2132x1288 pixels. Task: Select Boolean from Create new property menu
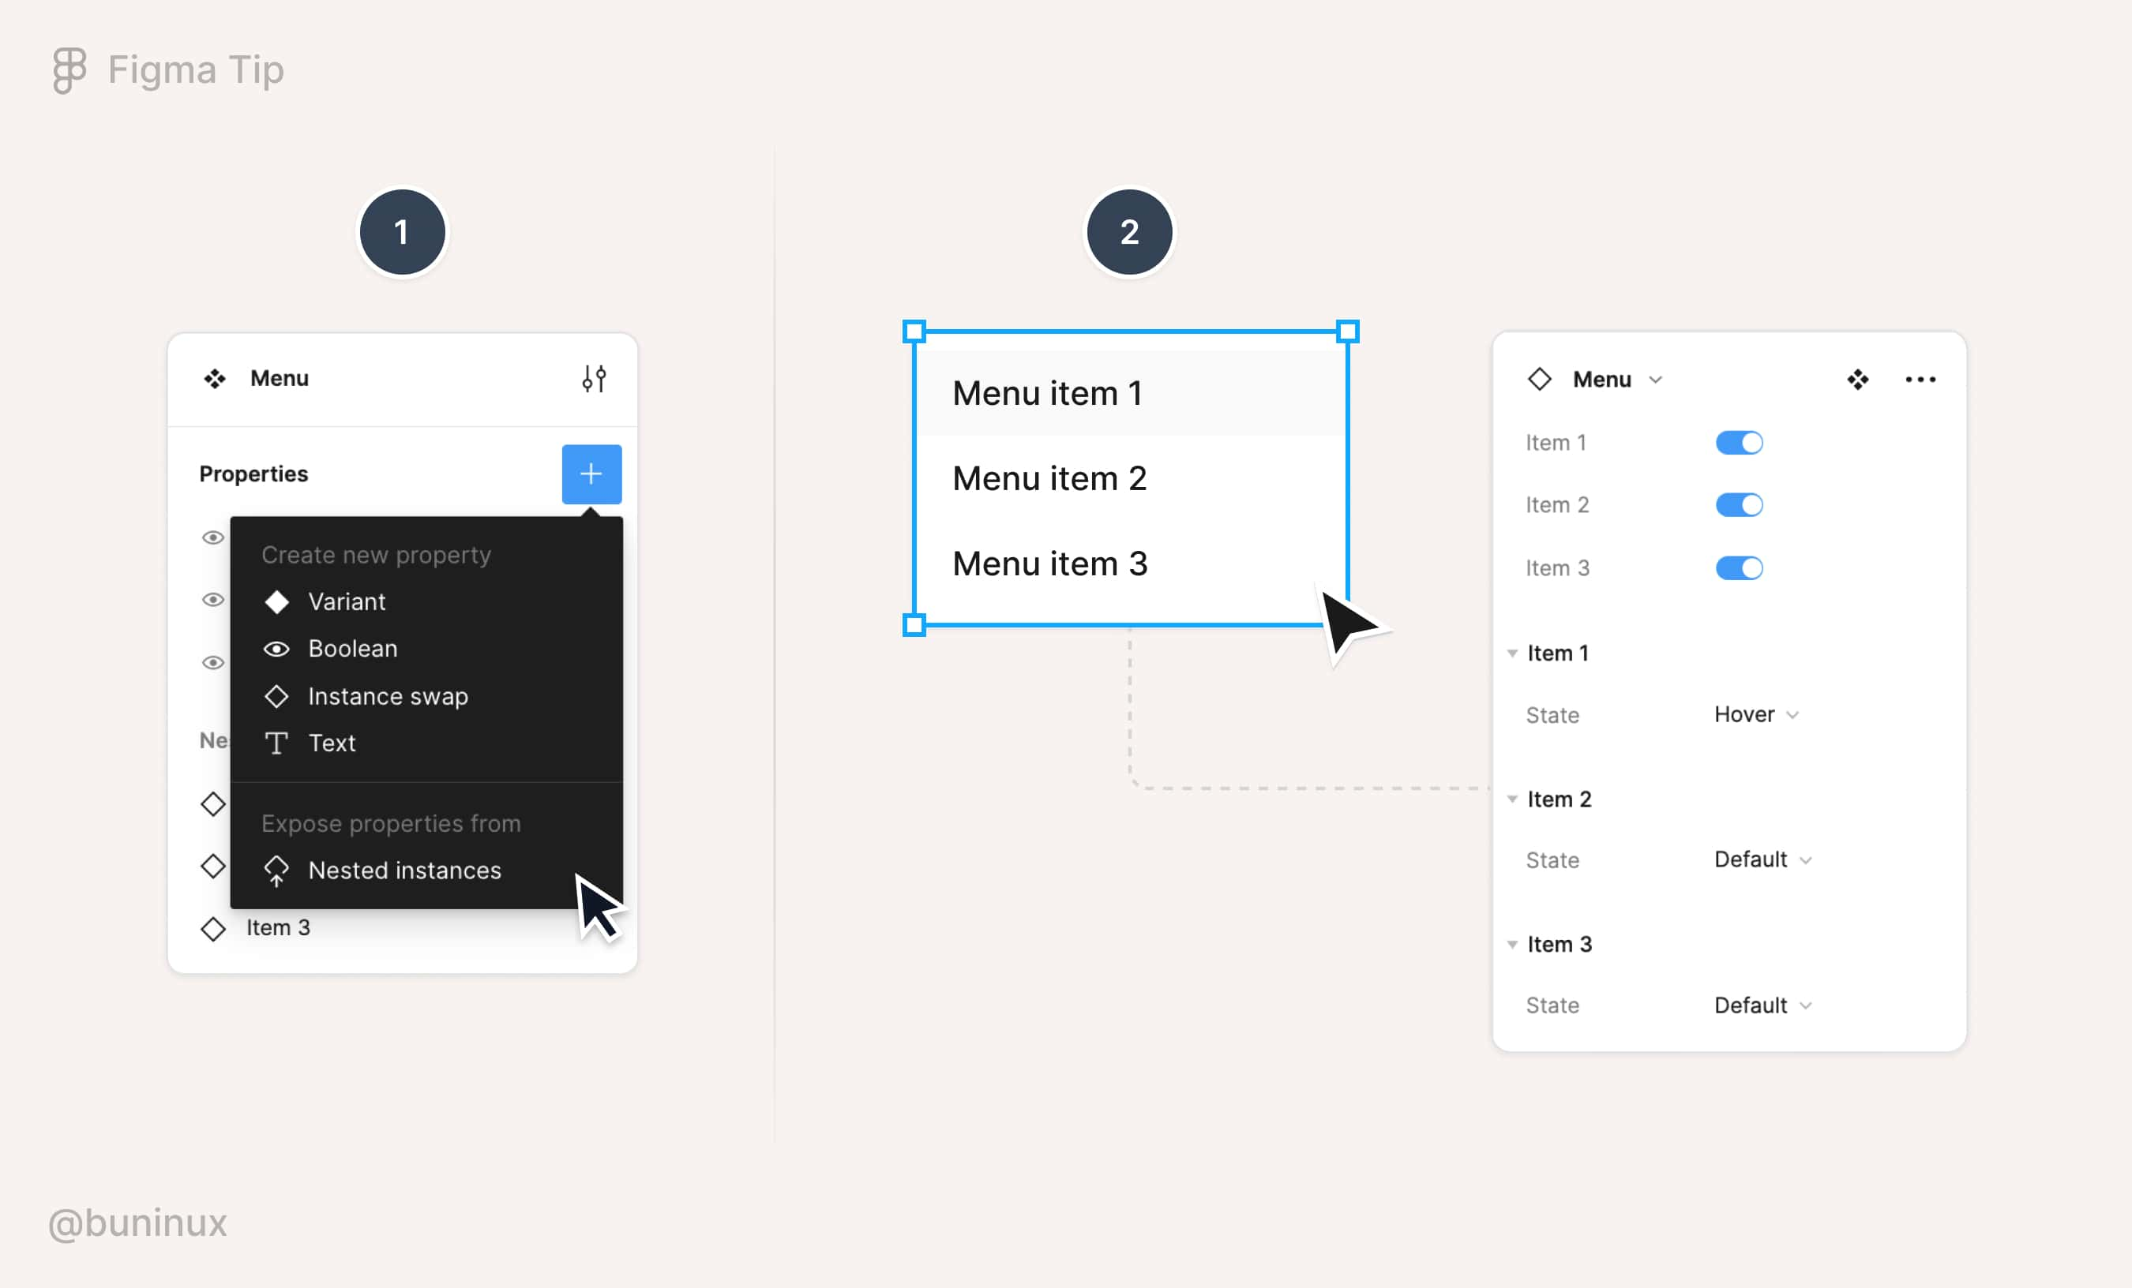coord(352,650)
